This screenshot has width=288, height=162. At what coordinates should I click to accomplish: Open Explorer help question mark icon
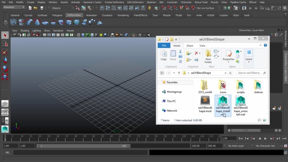point(265,45)
